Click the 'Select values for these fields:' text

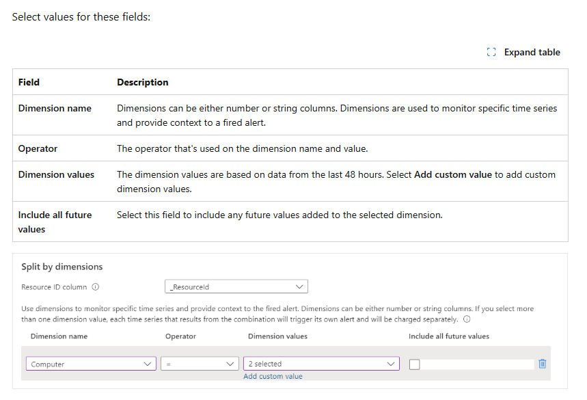pyautogui.click(x=81, y=17)
